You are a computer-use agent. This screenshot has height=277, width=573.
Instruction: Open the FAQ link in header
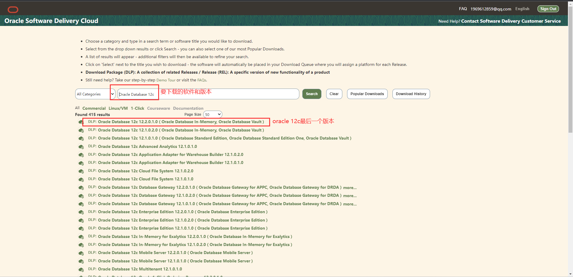point(463,9)
